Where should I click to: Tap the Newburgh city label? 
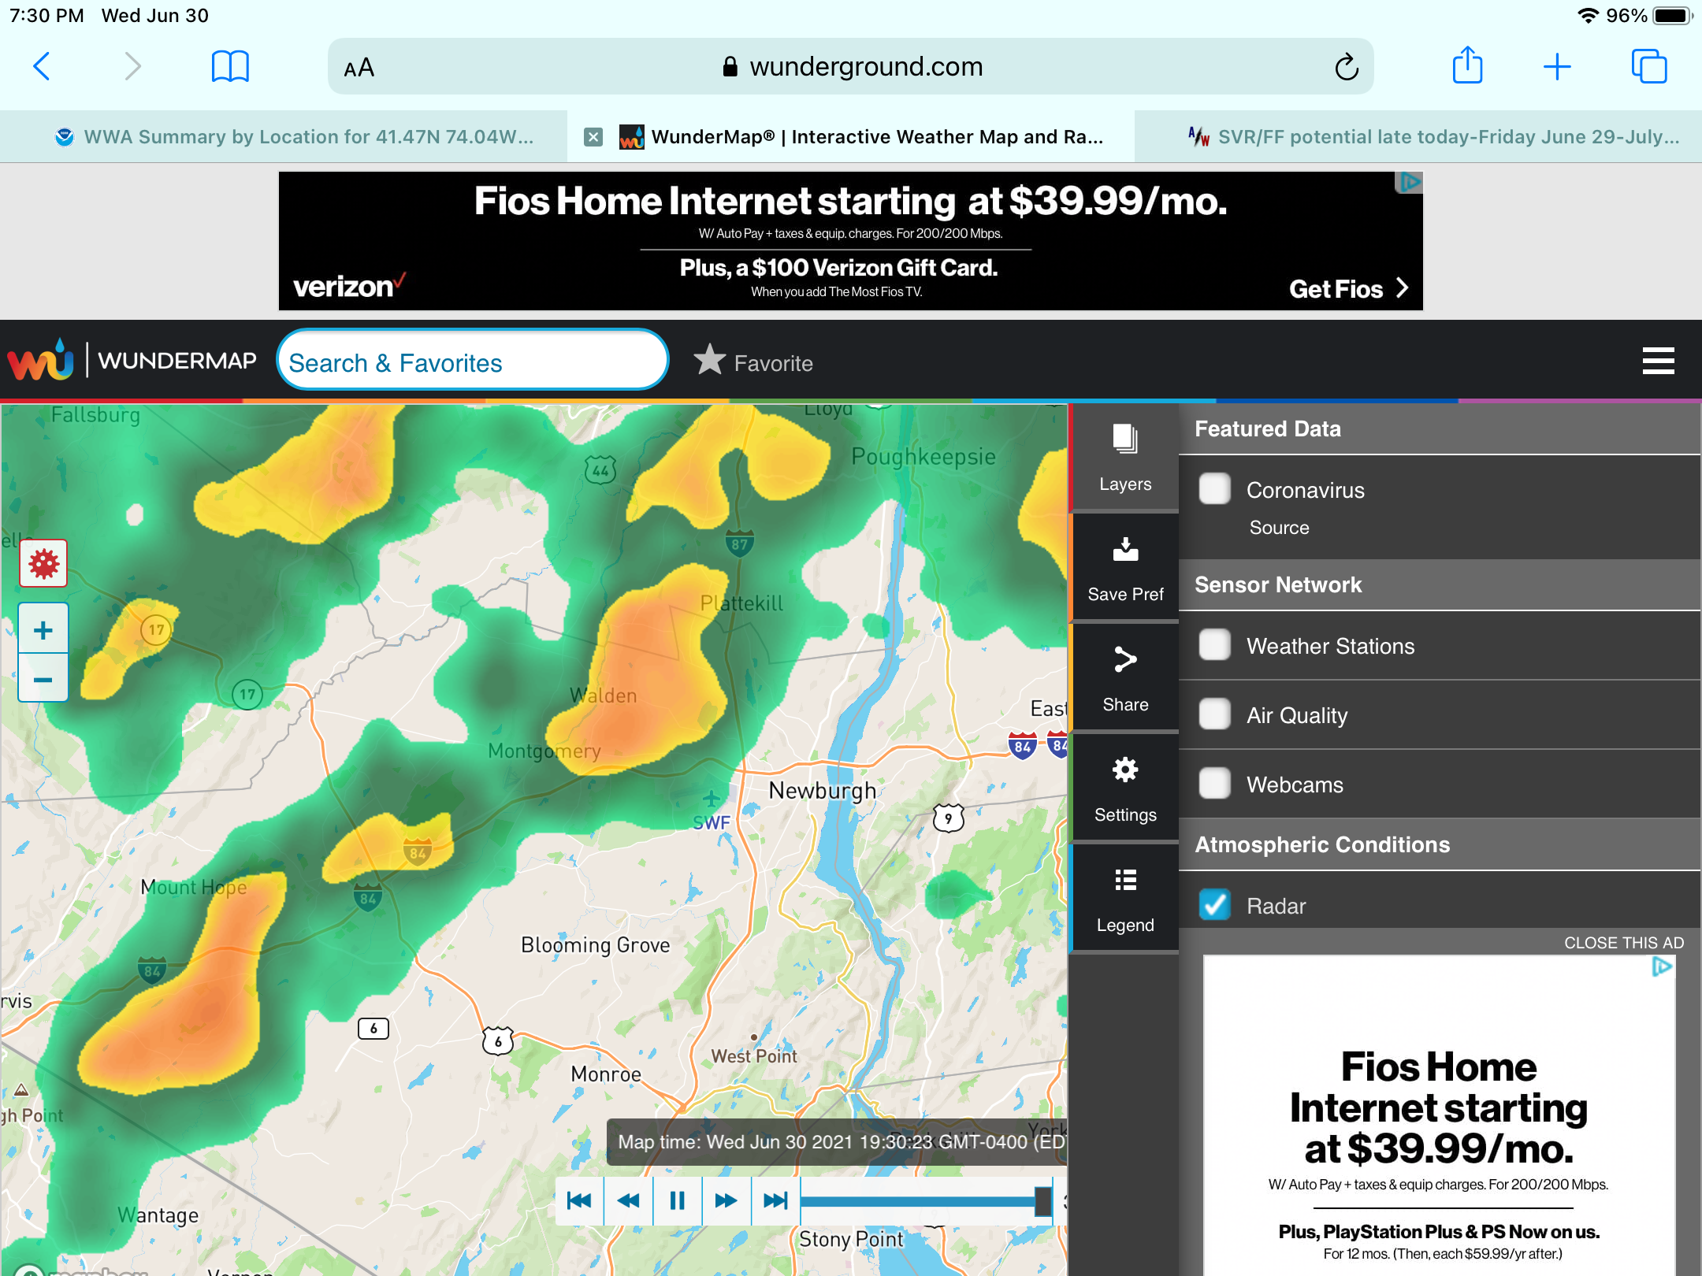[822, 790]
